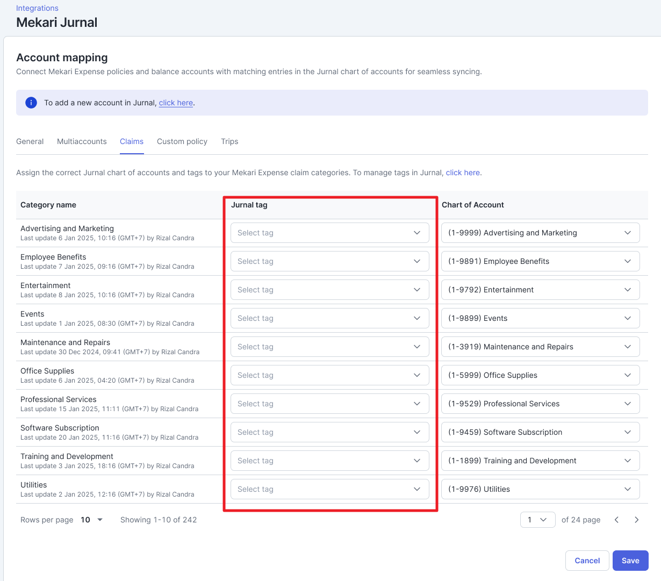Click the blue info icon in banner
Image resolution: width=661 pixels, height=581 pixels.
pyautogui.click(x=31, y=103)
